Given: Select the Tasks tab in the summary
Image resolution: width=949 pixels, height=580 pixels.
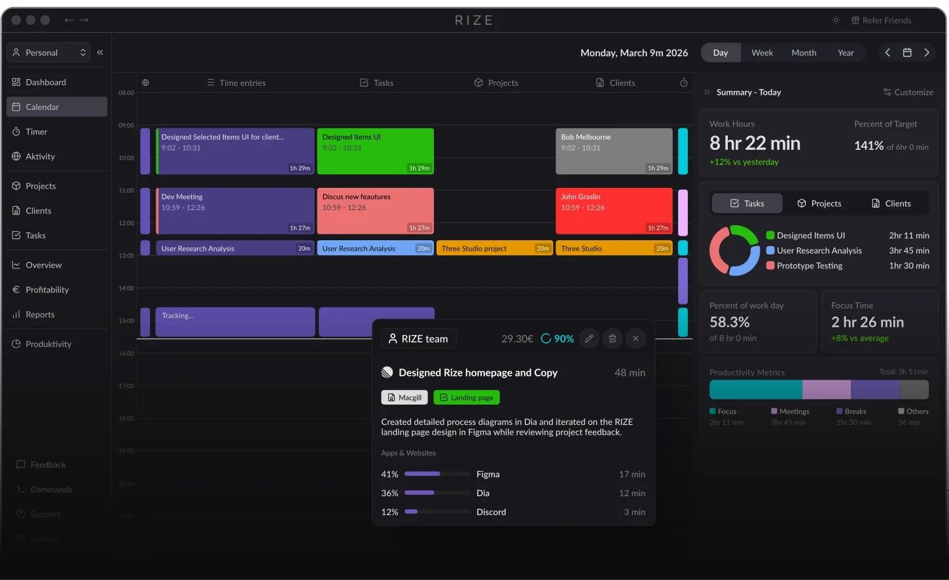Looking at the screenshot, I should 747,204.
